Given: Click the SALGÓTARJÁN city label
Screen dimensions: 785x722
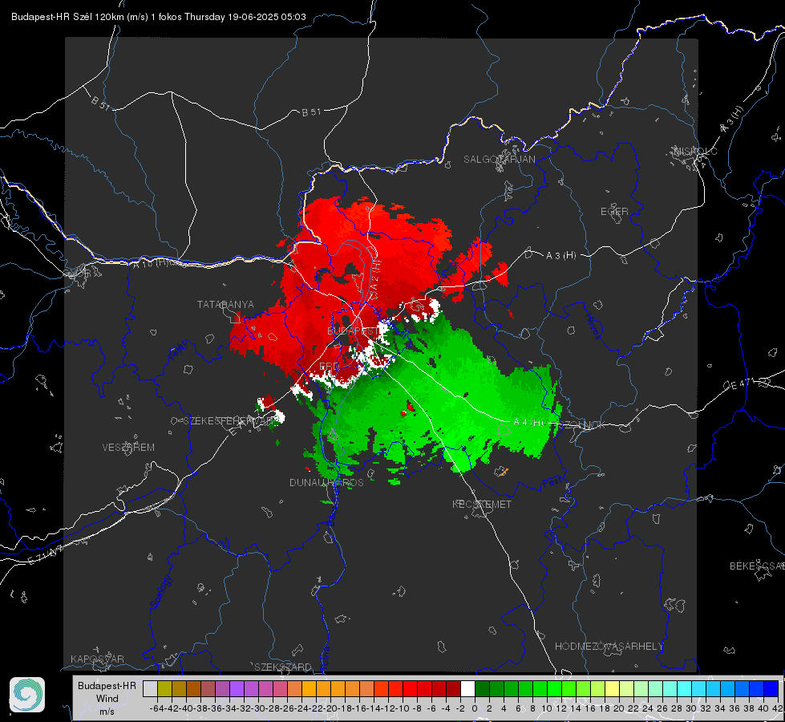Looking at the screenshot, I should 499,160.
